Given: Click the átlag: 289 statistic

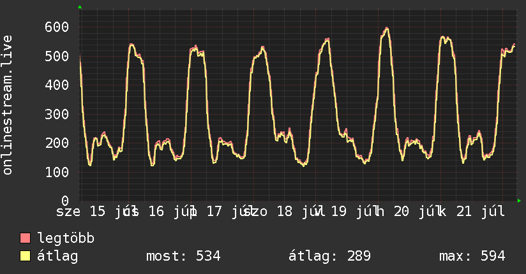Looking at the screenshot, I should [329, 256].
